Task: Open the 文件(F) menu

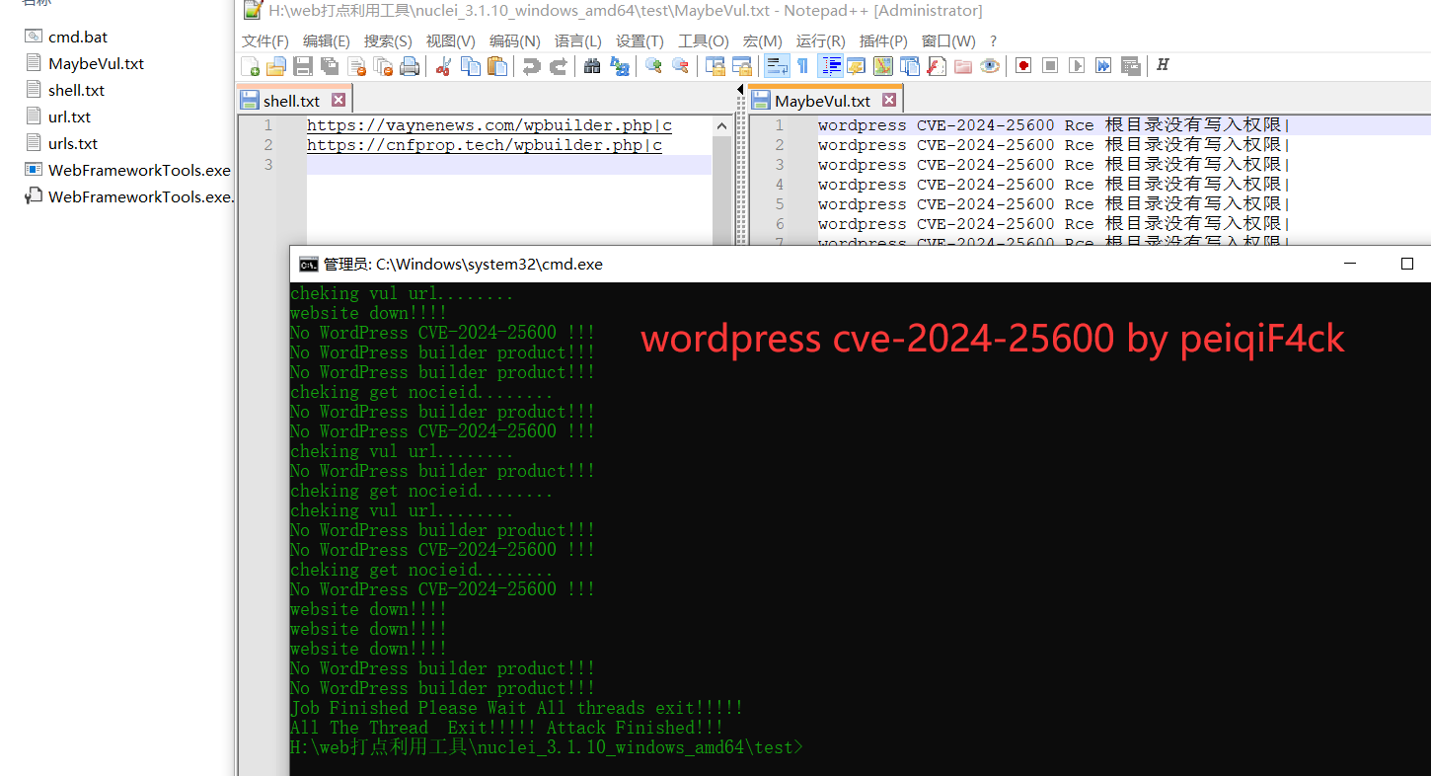Action: (265, 40)
